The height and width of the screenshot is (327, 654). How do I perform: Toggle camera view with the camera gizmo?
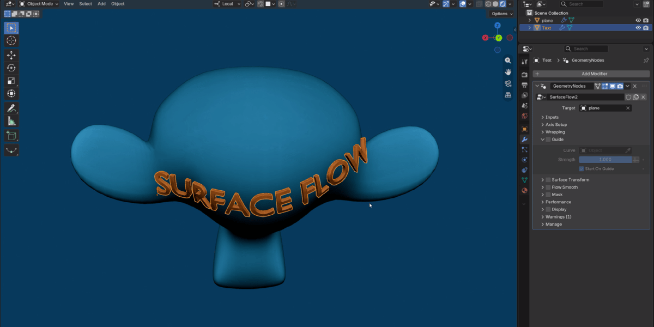coord(508,83)
